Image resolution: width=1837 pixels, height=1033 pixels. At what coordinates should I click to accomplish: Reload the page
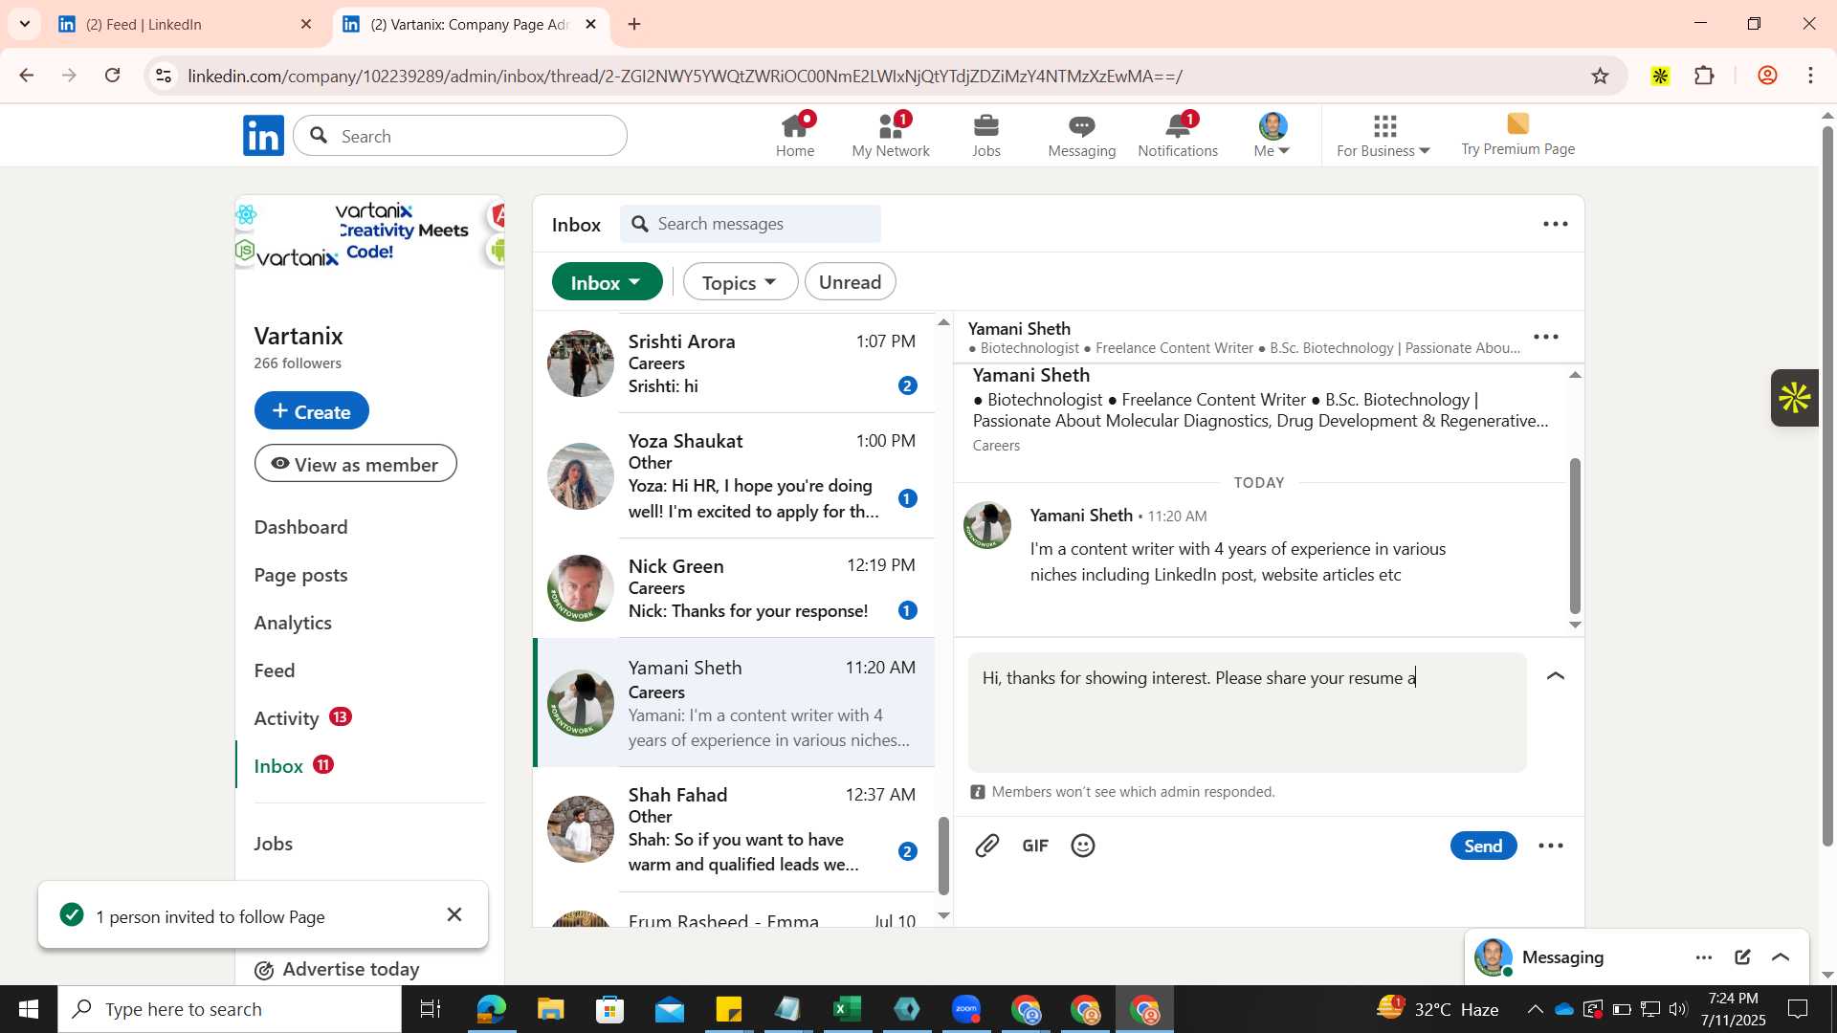113,76
